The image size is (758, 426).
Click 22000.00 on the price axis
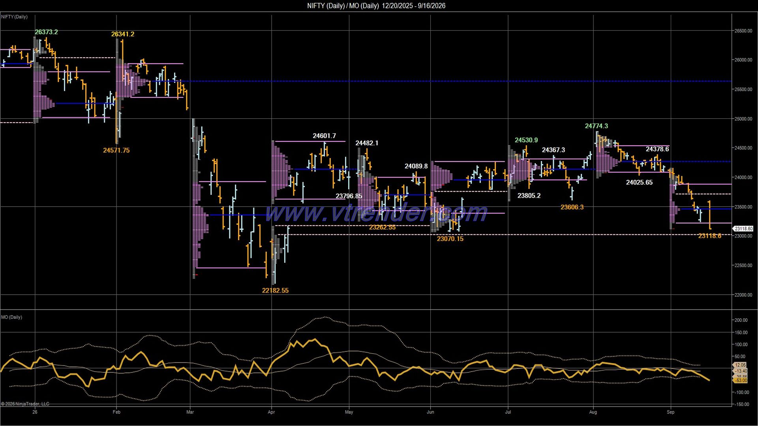click(743, 295)
